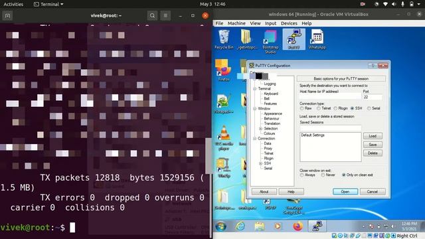Select the WhatsApp desktop shortcut

pos(317,40)
